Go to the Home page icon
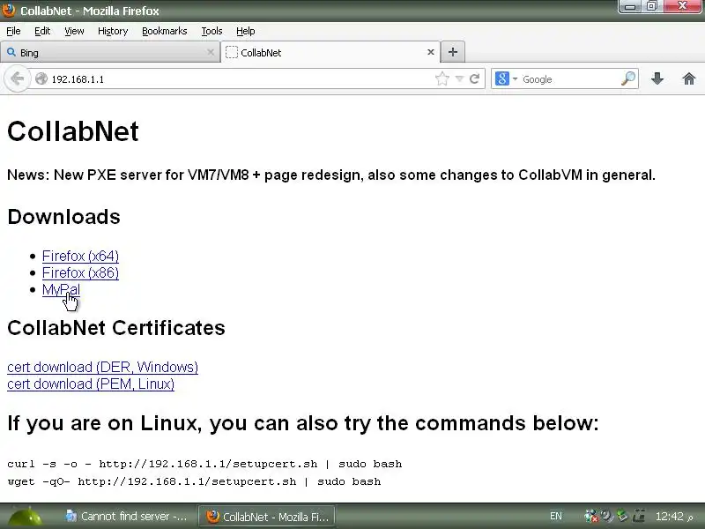The width and height of the screenshot is (705, 529). (689, 79)
